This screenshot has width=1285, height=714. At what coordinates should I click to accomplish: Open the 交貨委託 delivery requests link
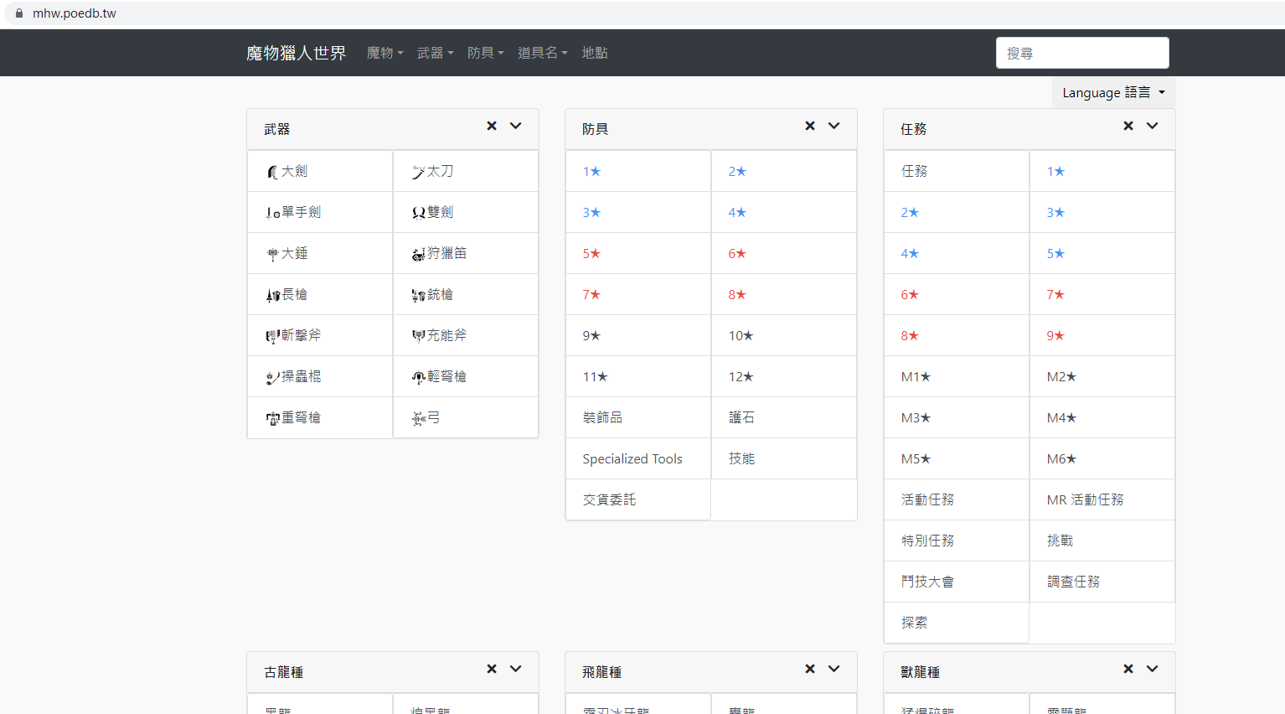pyautogui.click(x=609, y=499)
